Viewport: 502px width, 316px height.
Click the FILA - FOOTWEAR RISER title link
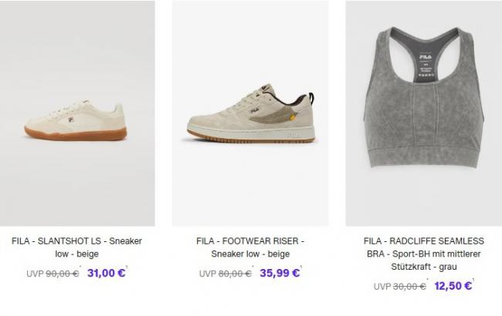(x=250, y=247)
